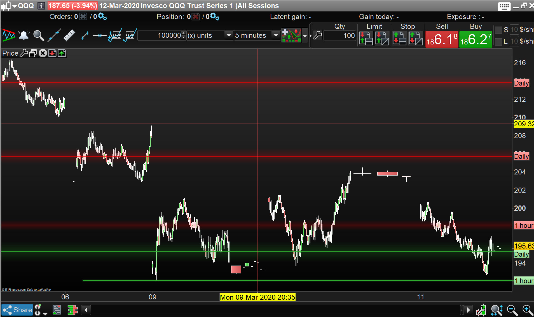Cancel all orders with the grey X icon
Screen dimensions: 534x317
point(83,17)
